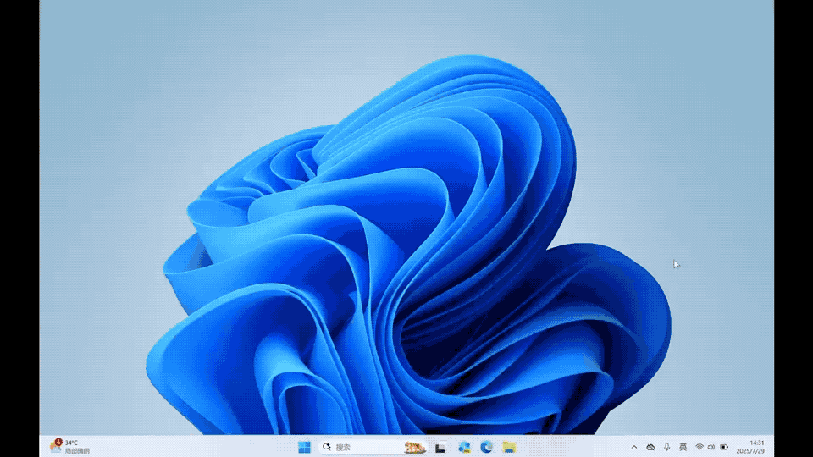Viewport: 813px width, 457px height.
Task: Open the calendar from the 14:31 clock
Action: 756,447
